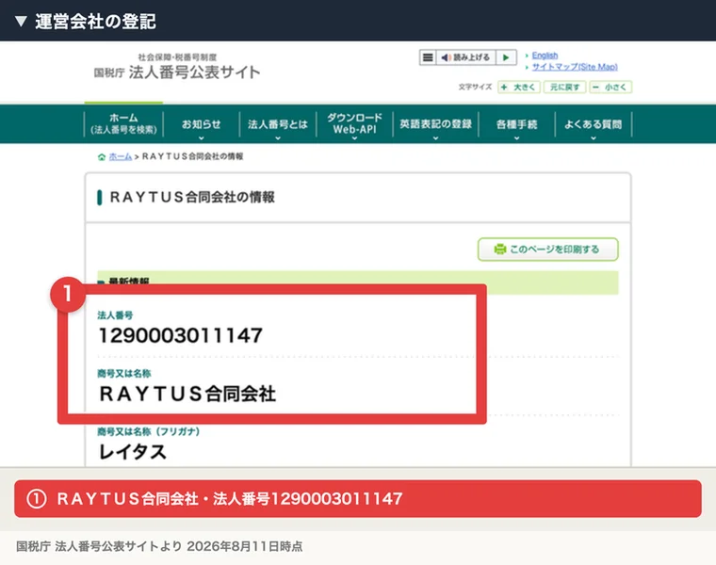Viewport: 716px width, 565px height.
Task: Expand the 各種手続 menu
Action: point(516,124)
